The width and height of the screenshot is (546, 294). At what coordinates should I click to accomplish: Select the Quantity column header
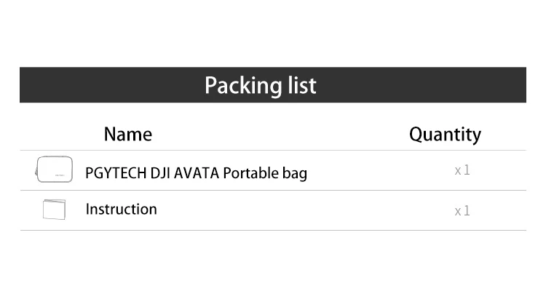pos(445,134)
